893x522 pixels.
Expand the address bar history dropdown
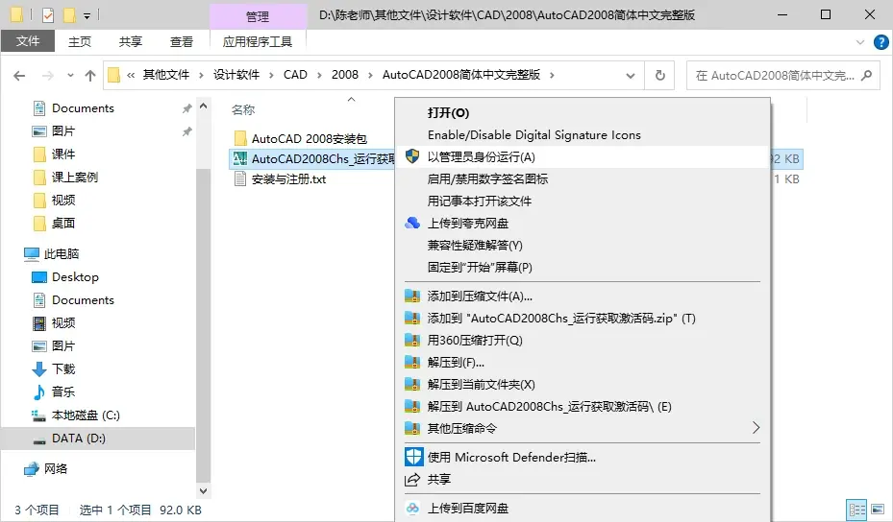pos(631,75)
